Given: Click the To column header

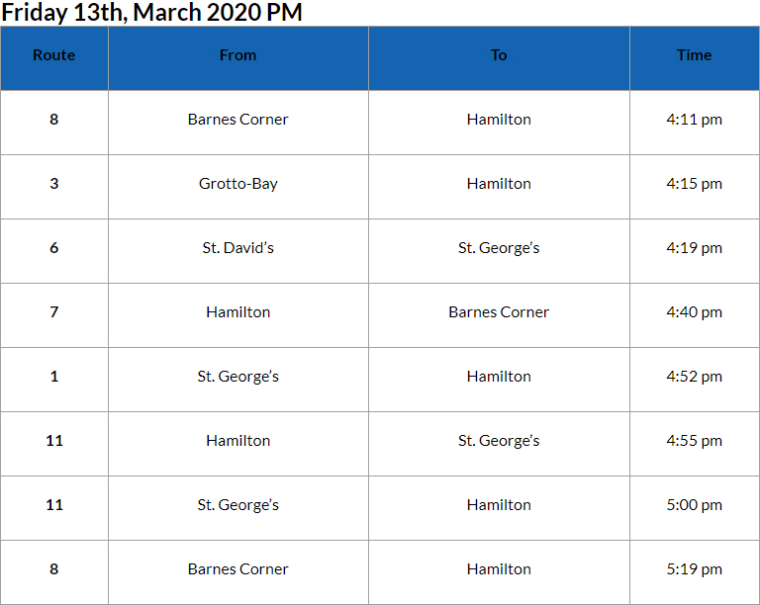Looking at the screenshot, I should (499, 55).
